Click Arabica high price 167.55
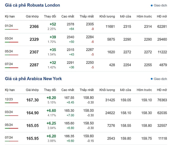 click(69, 98)
